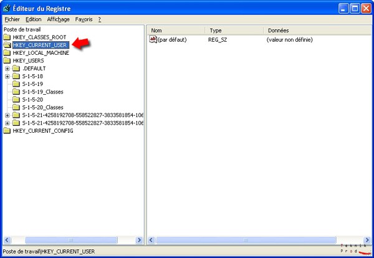
Task: Click the S-1-5-19_Classes folder icon
Action: [x=16, y=92]
